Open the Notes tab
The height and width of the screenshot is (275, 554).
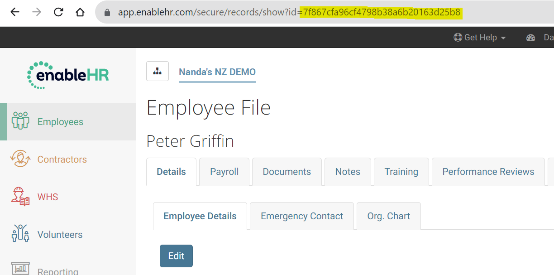click(x=348, y=172)
